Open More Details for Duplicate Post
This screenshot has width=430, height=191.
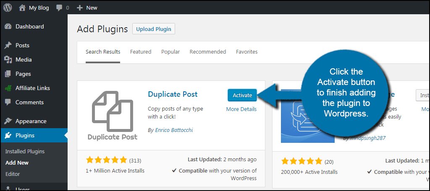[241, 109]
